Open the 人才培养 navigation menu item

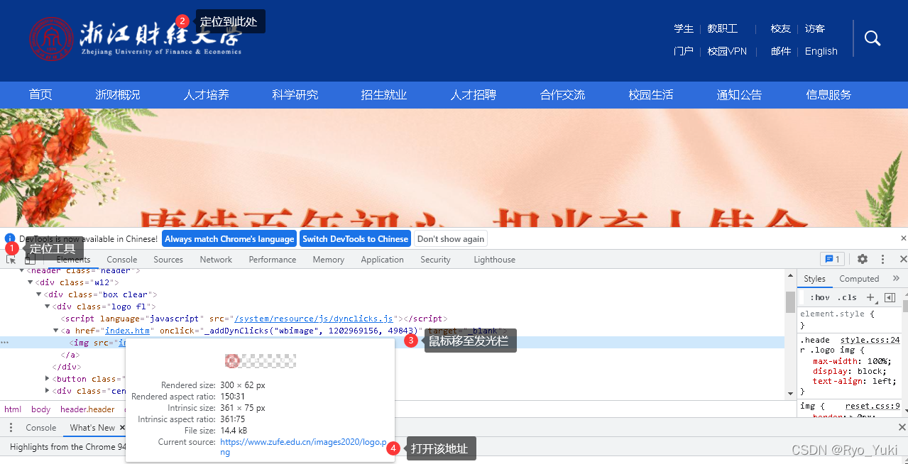(x=207, y=95)
